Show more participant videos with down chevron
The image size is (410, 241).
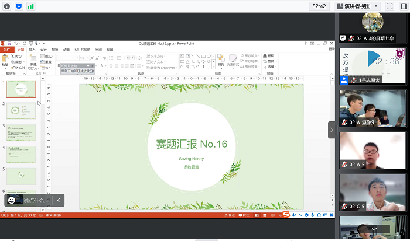pos(374,229)
